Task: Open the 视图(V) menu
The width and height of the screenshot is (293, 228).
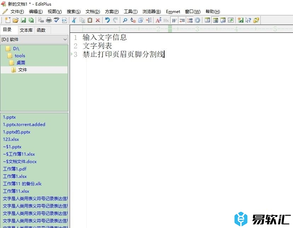Action: (x=54, y=12)
